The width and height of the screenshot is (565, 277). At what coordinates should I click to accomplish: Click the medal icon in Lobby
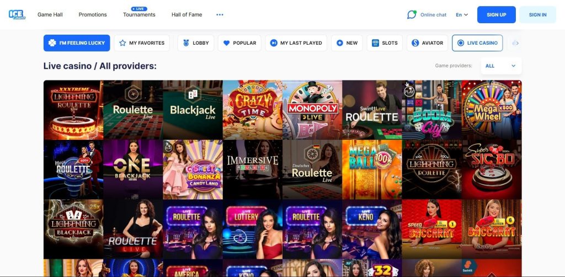tap(185, 43)
